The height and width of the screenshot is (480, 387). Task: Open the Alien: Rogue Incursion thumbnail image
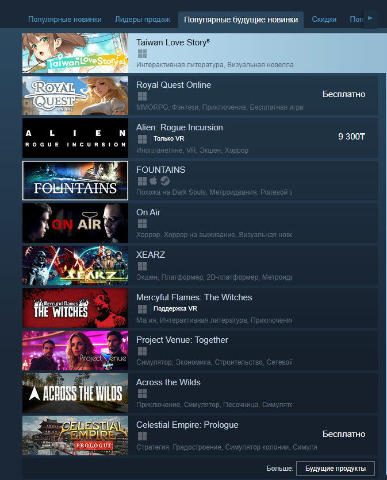tap(75, 138)
